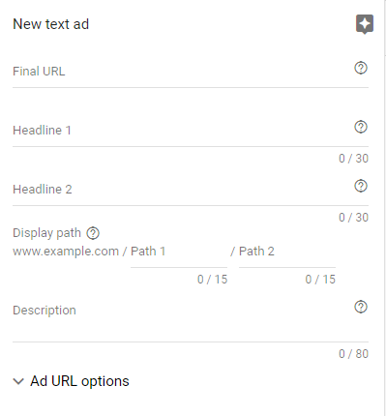This screenshot has height=416, width=386.
Task: Open the Headline 1 help tooltip icon
Action: pyautogui.click(x=361, y=127)
